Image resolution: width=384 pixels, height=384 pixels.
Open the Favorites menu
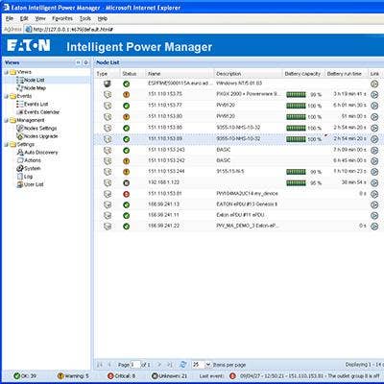point(62,18)
